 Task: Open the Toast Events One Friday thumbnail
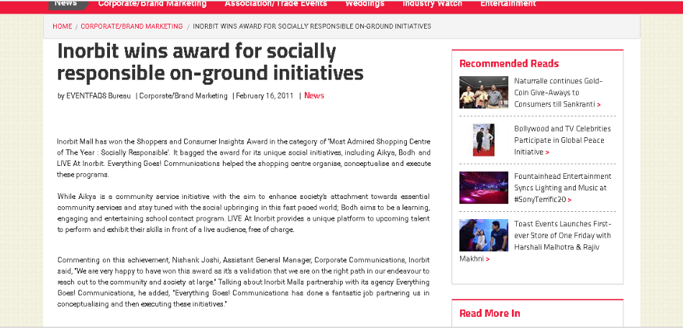484,235
